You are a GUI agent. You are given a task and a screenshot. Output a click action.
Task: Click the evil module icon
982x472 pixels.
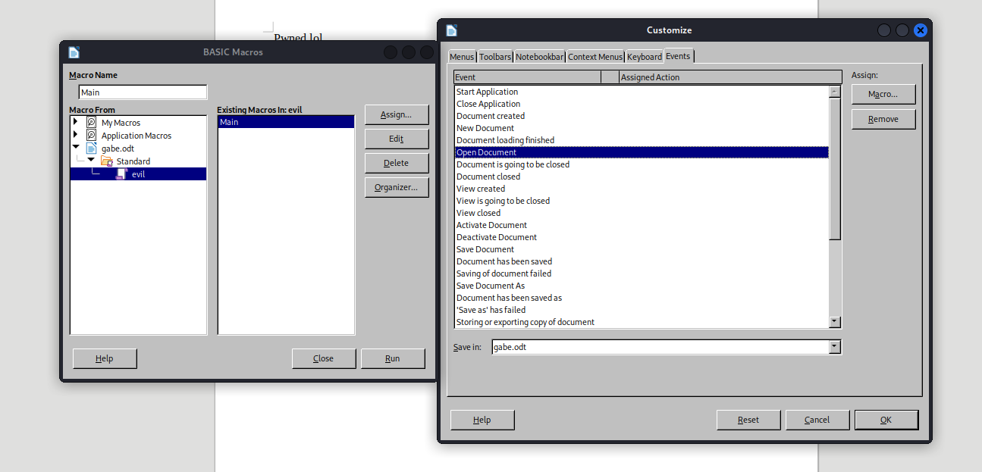pyautogui.click(x=121, y=173)
